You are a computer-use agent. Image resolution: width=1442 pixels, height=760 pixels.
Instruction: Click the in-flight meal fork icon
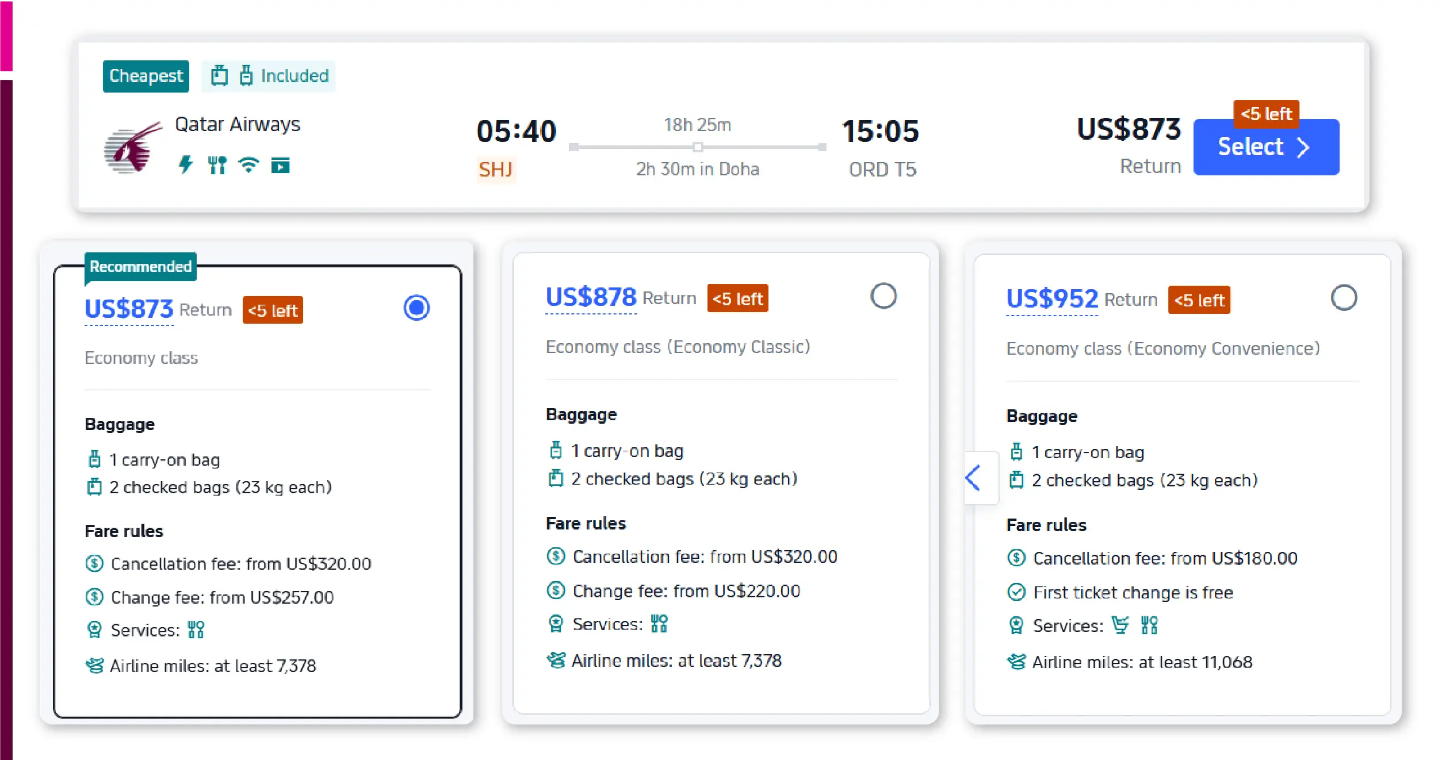tap(217, 165)
